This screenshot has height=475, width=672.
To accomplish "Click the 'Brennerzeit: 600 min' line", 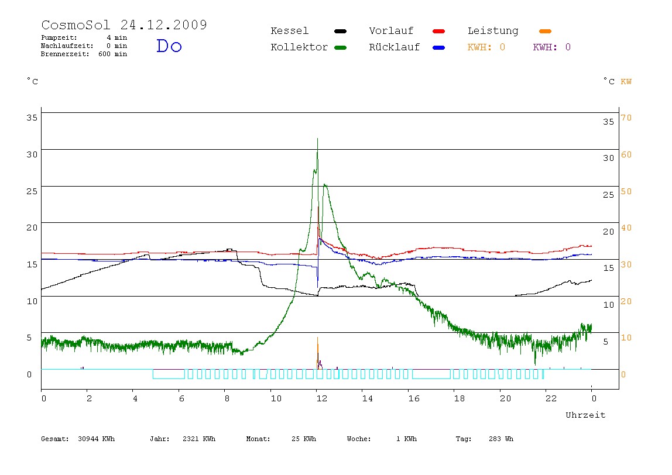I will 84,54.
